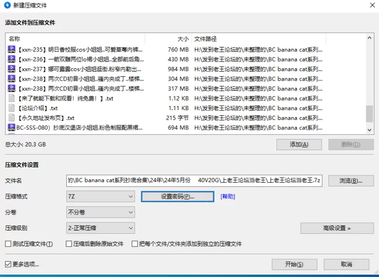Uncheck the 更多选项... checkbox
The width and height of the screenshot is (379, 277).
[x=8, y=264]
